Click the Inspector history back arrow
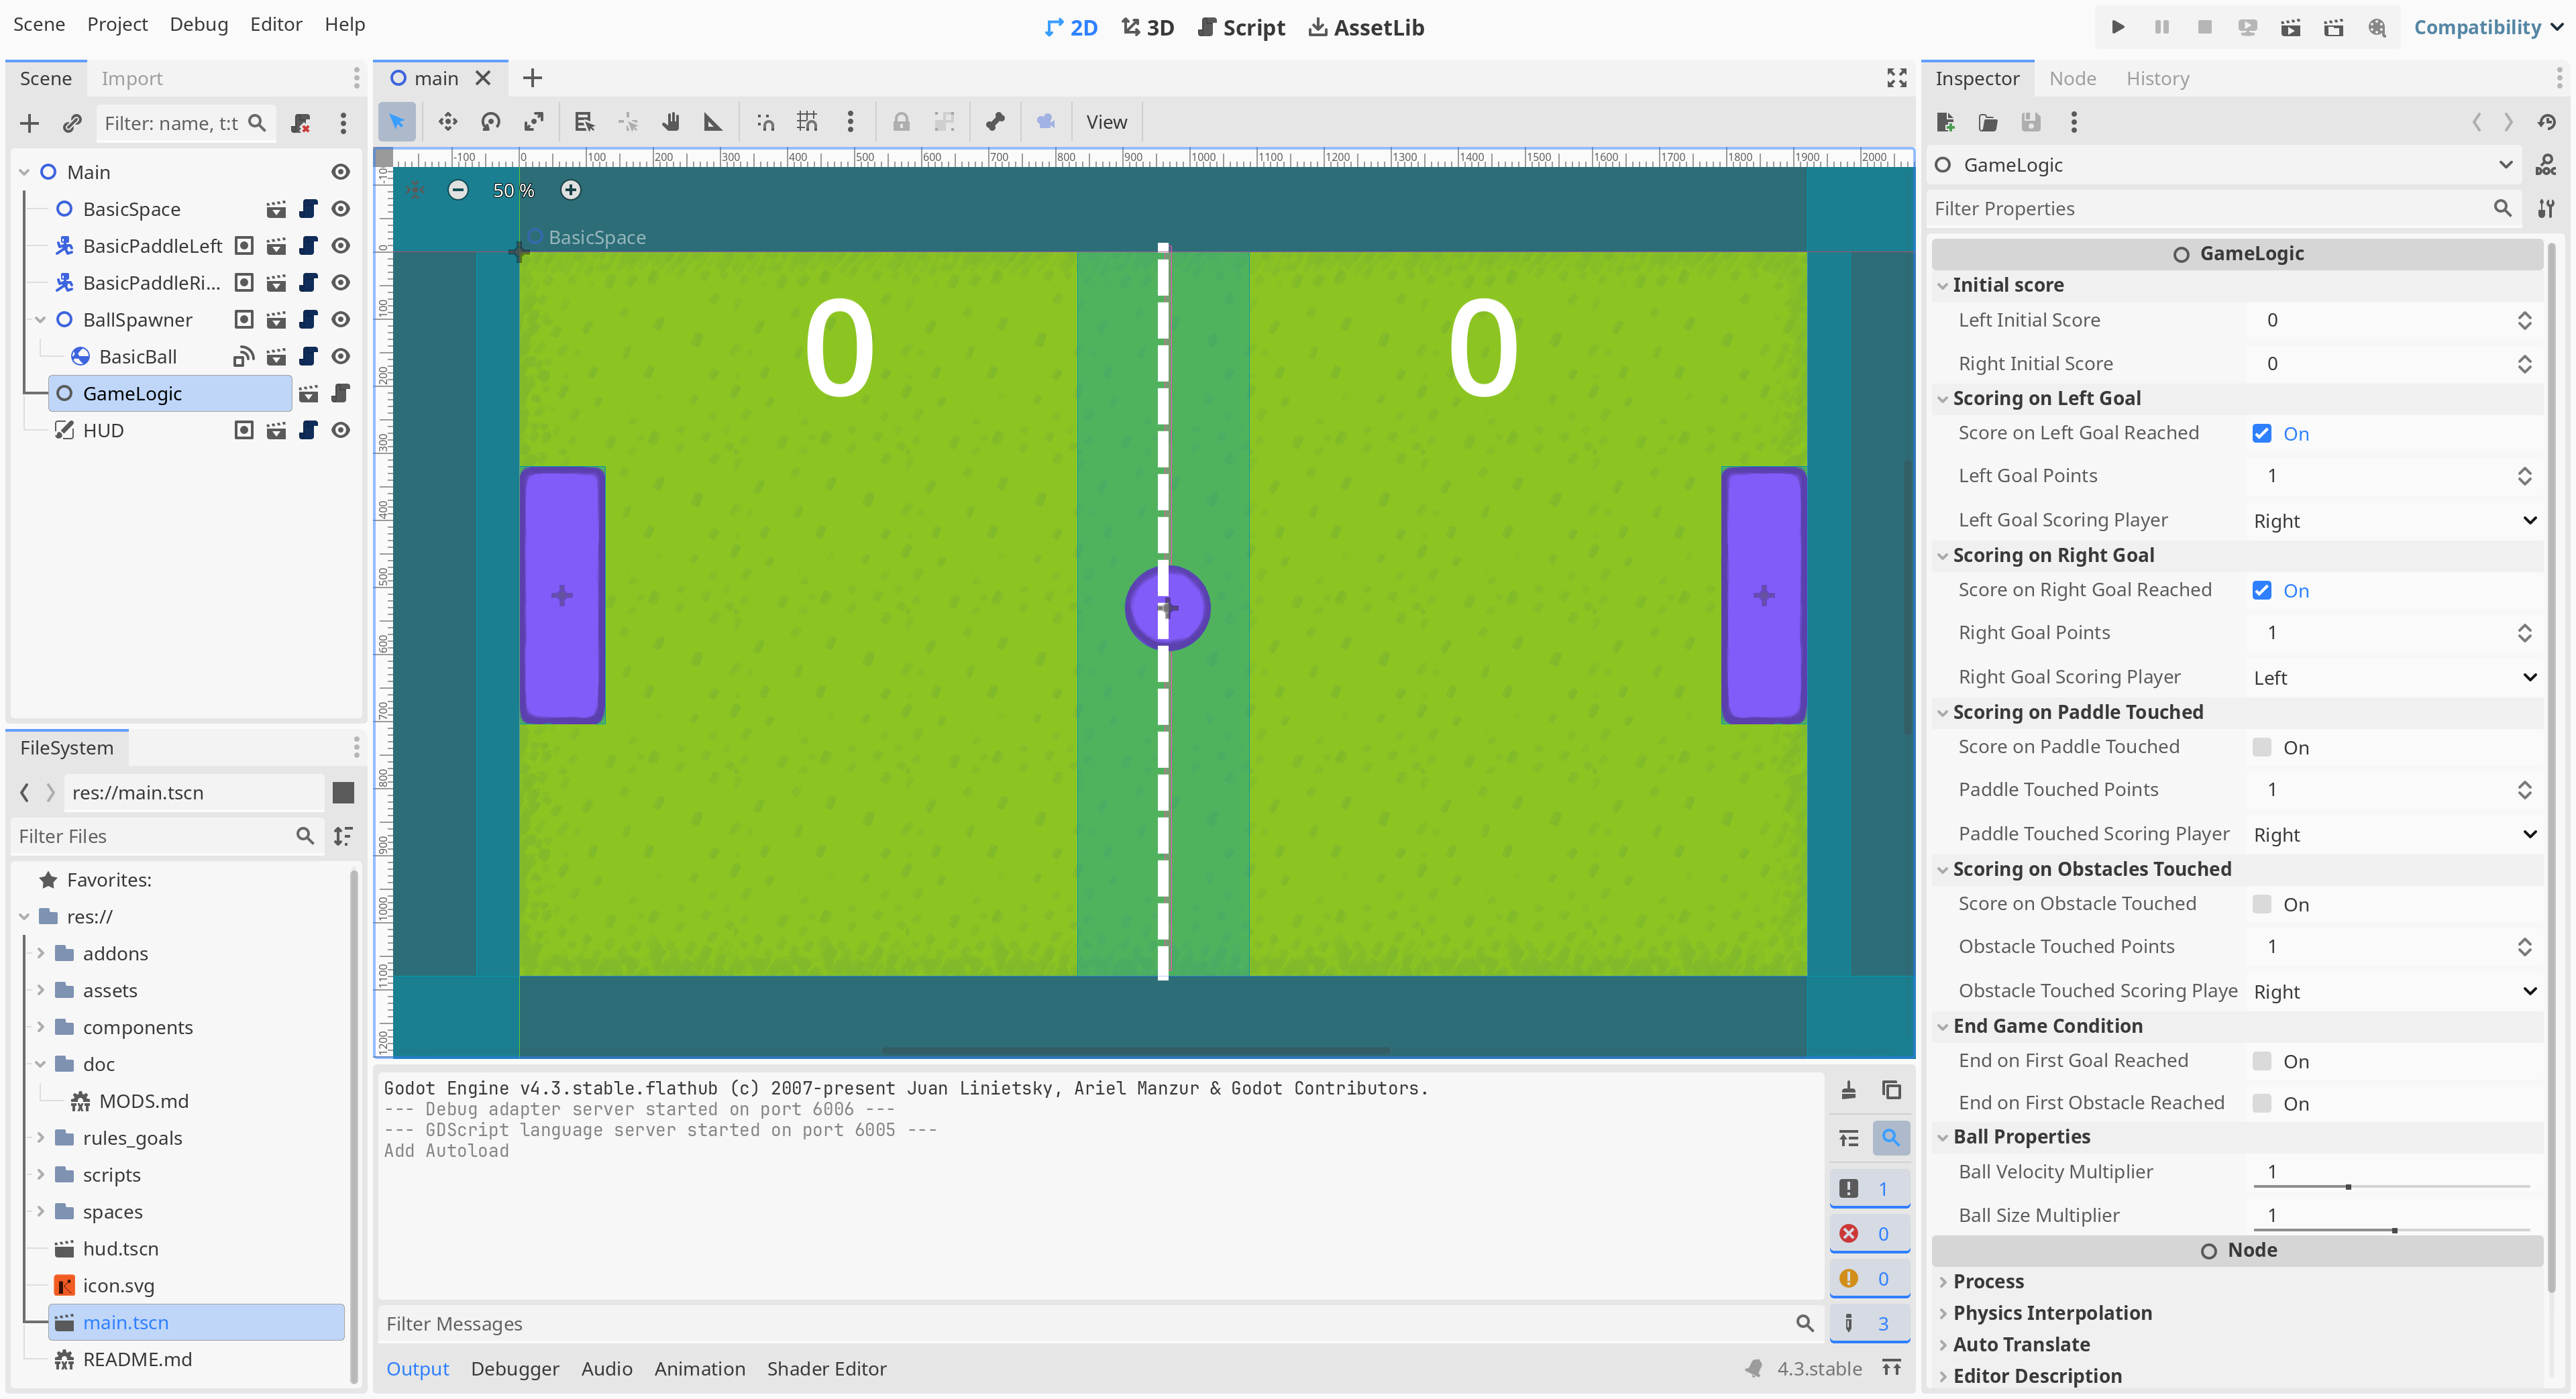Viewport: 2576px width, 1399px height. click(2477, 122)
